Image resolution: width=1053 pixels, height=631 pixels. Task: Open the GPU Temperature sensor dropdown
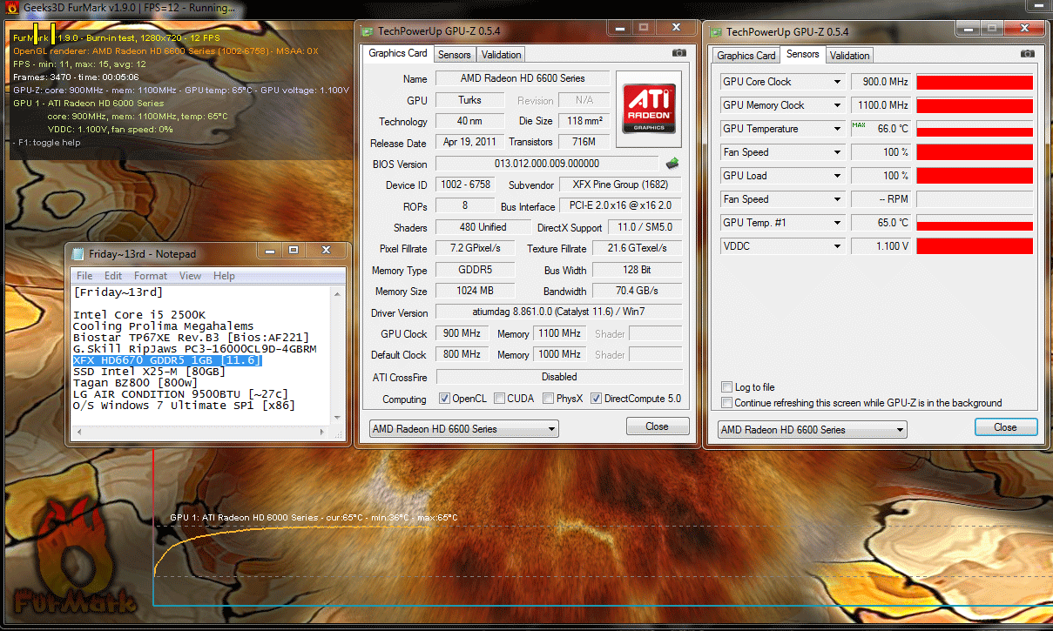tap(837, 129)
